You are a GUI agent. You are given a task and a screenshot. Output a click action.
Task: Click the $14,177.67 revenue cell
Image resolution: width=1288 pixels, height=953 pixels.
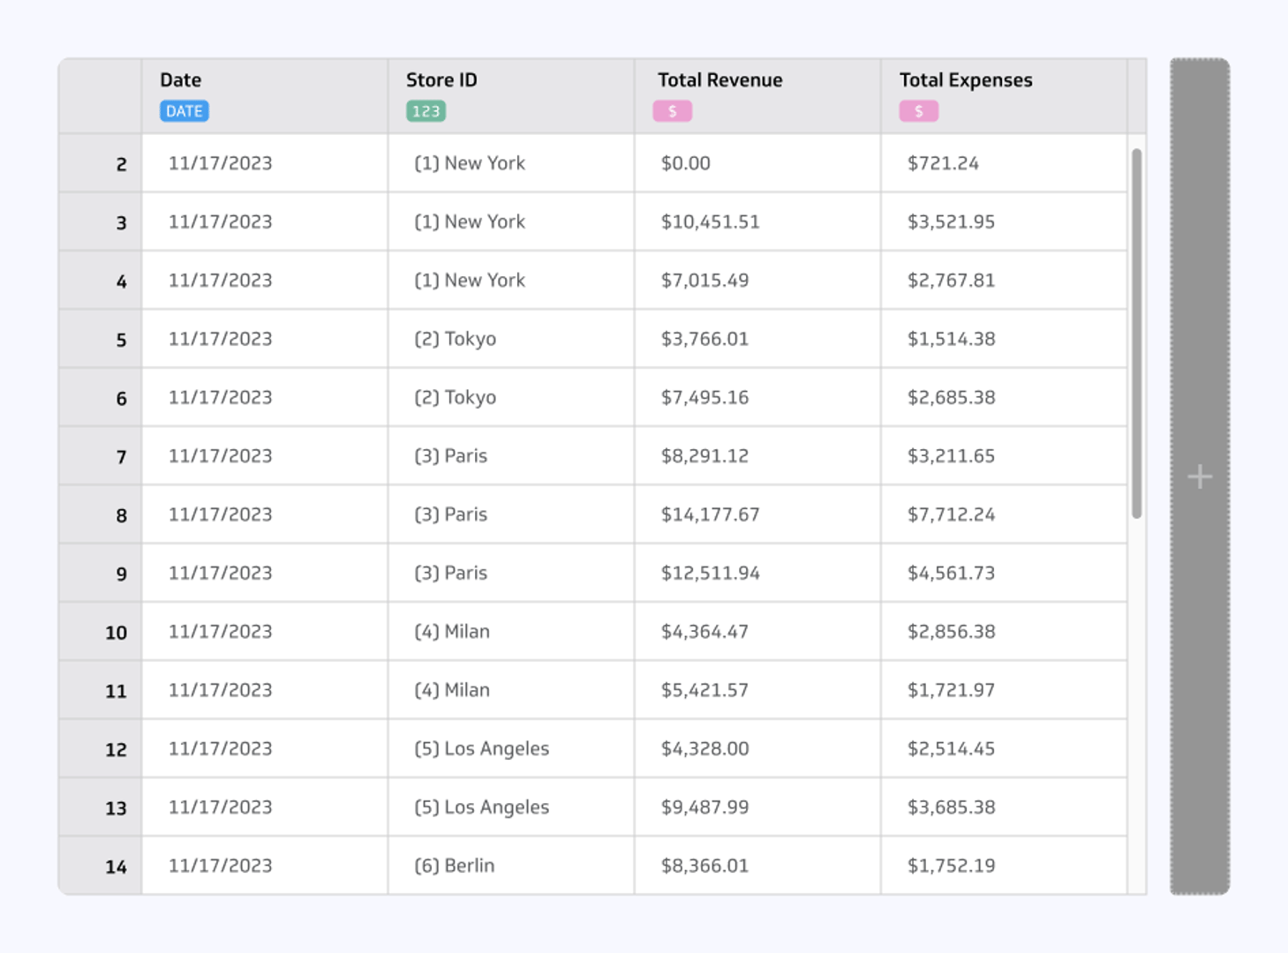pos(757,514)
